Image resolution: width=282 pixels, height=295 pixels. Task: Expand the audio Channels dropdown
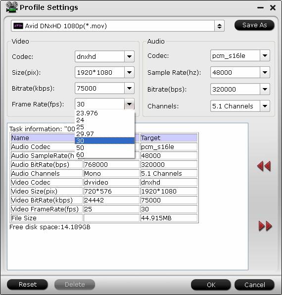point(265,106)
